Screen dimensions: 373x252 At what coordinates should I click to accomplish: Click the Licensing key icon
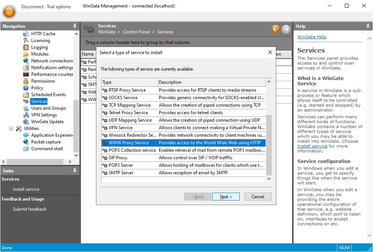pos(26,41)
